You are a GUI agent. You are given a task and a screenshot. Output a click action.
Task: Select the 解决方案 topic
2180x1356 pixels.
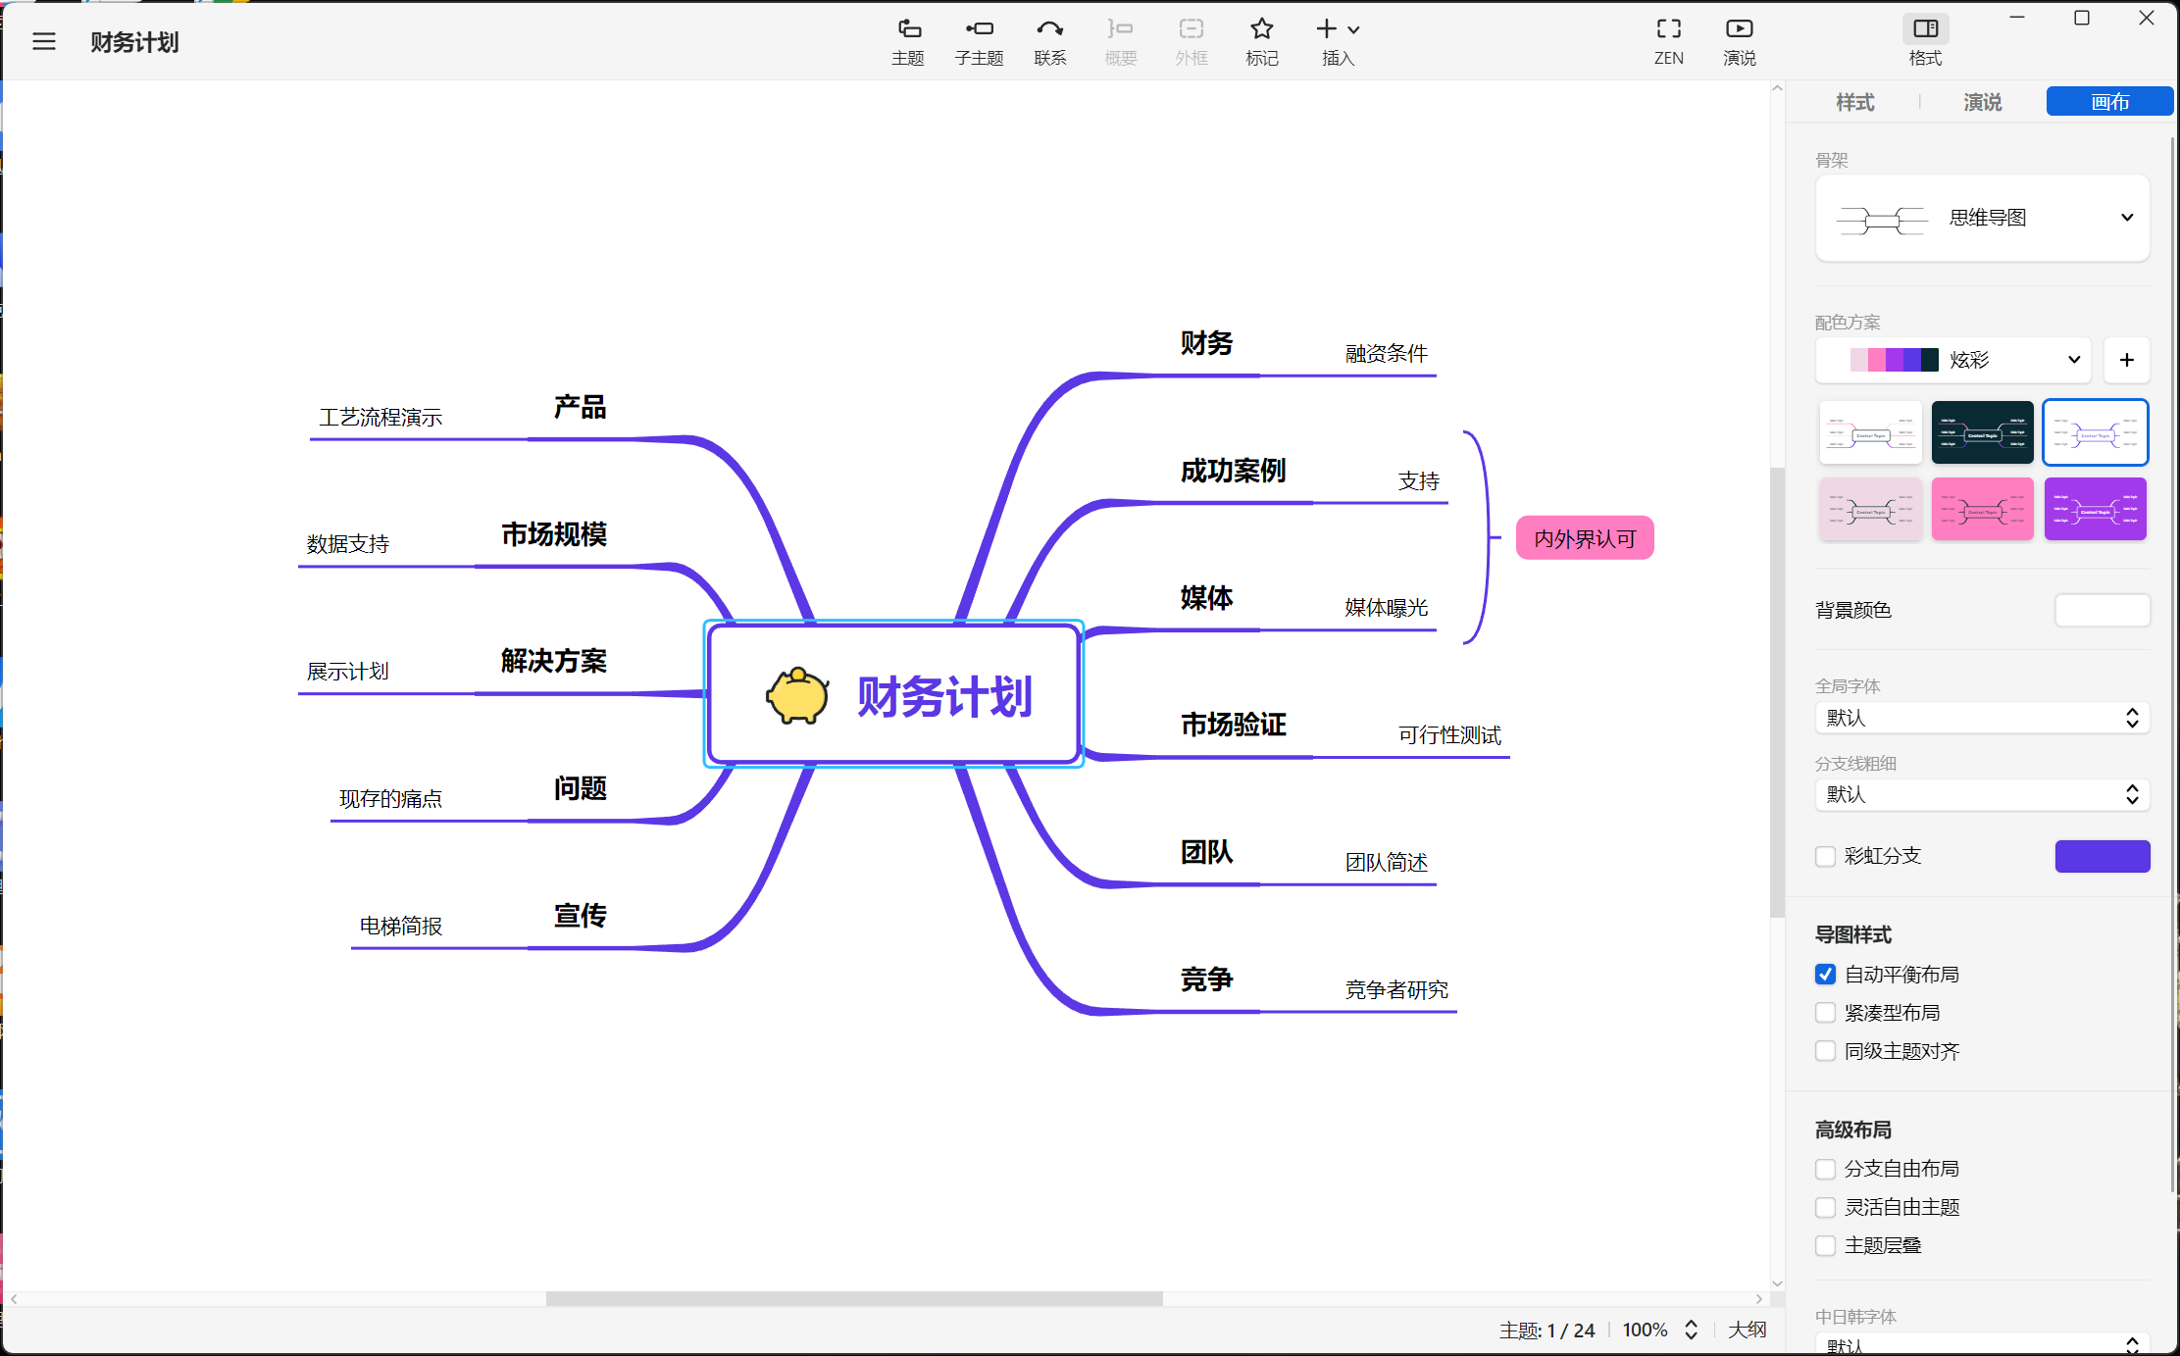[x=554, y=661]
